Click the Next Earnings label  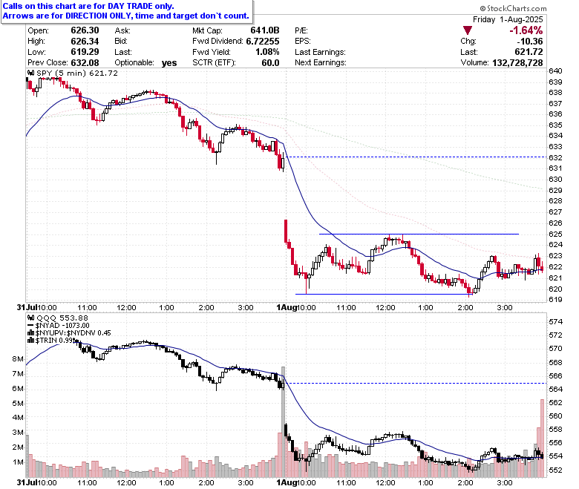[x=320, y=62]
